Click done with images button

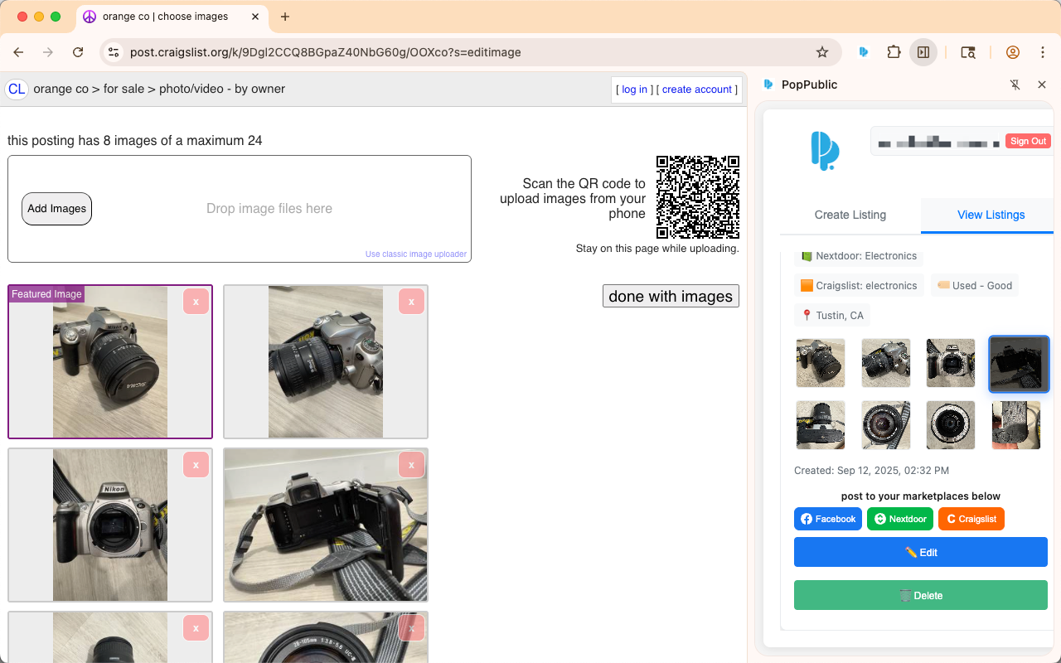pyautogui.click(x=671, y=297)
